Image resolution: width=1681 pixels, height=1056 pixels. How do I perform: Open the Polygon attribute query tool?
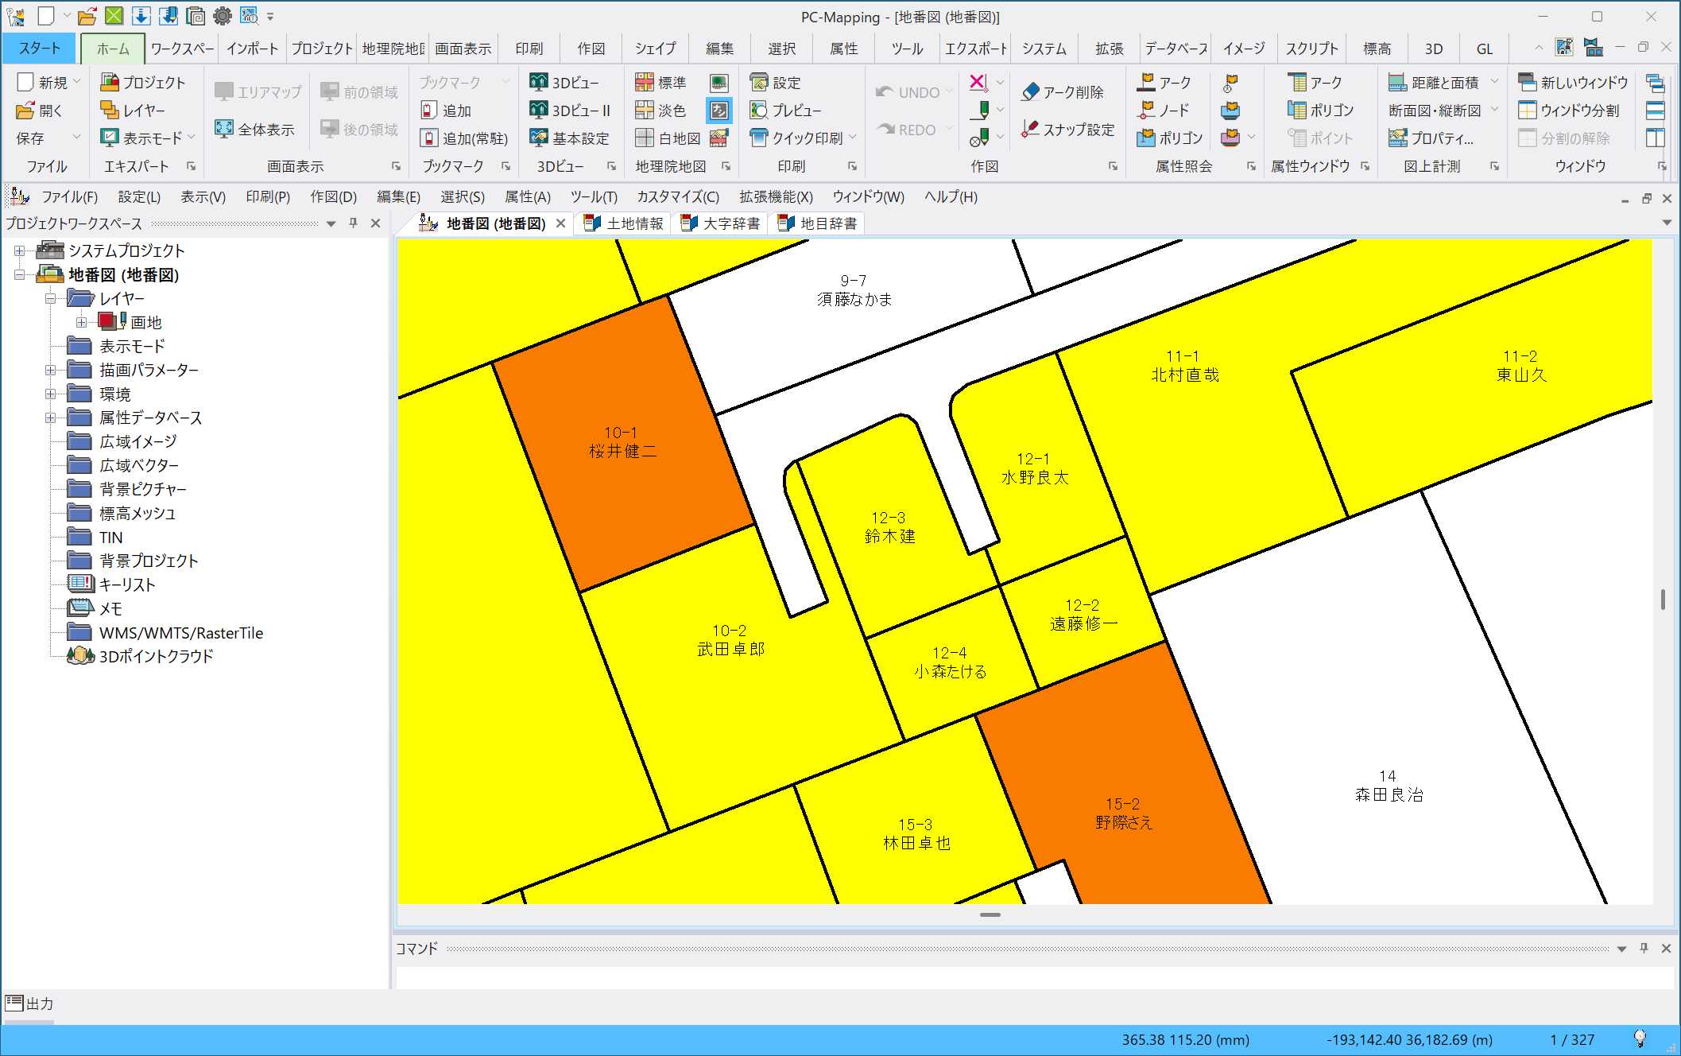[1146, 138]
